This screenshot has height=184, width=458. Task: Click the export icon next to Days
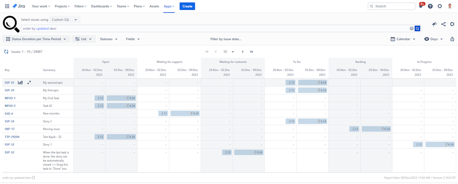click(x=452, y=39)
